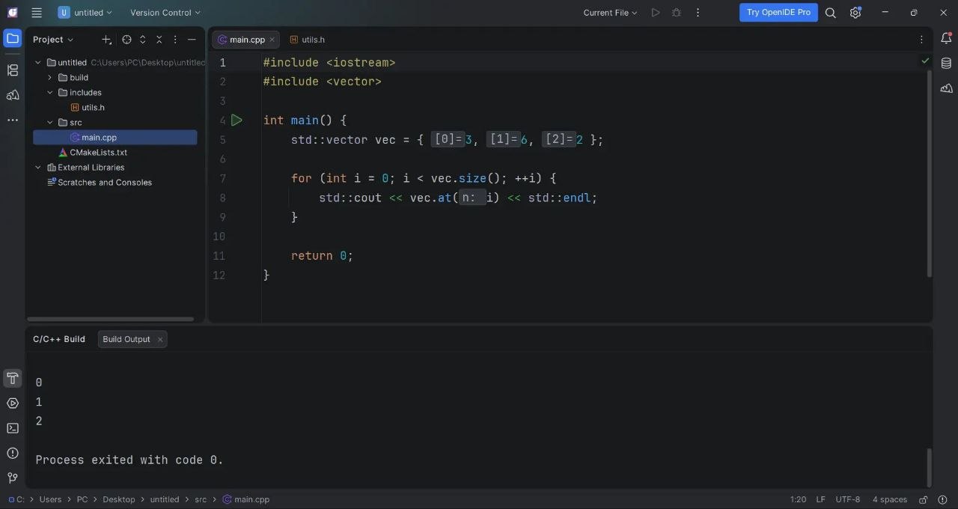Open the Build tool window hammer icon
This screenshot has width=958, height=509.
click(13, 378)
